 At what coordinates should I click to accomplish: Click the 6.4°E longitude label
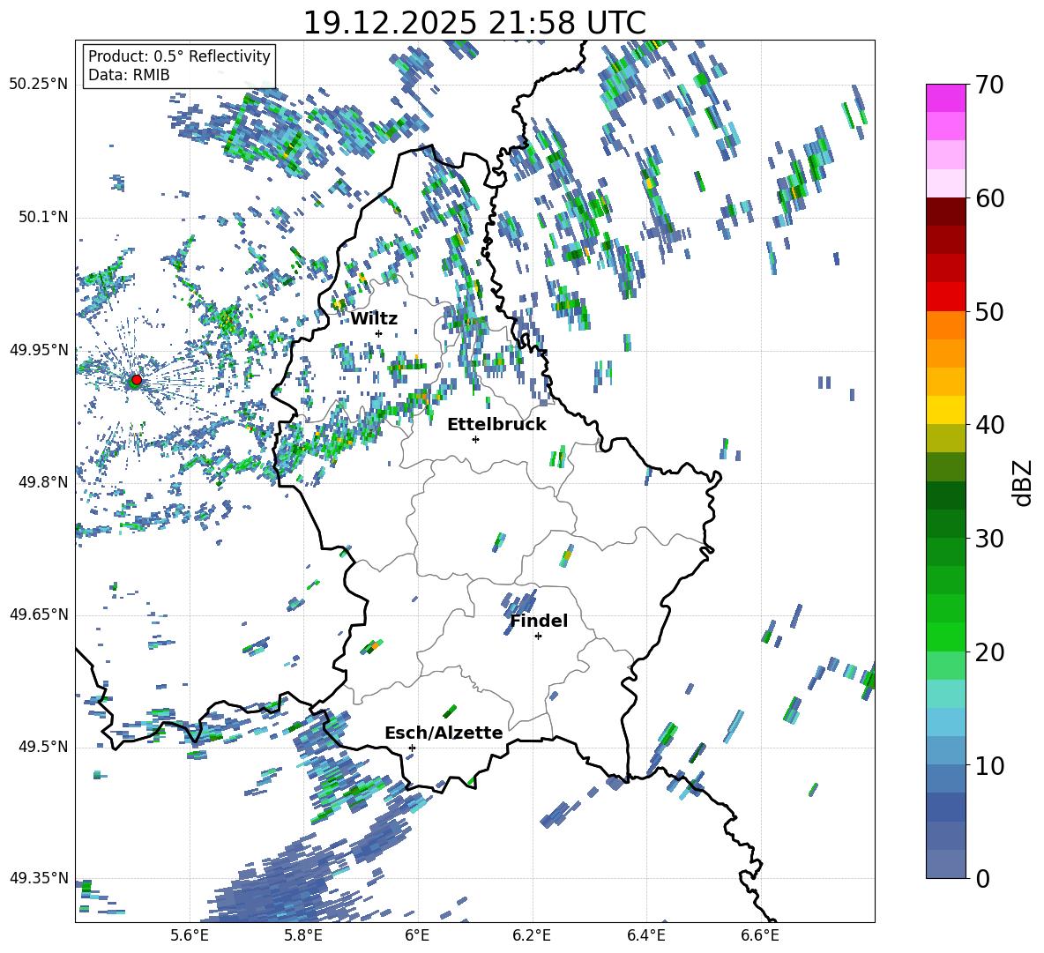click(x=646, y=935)
